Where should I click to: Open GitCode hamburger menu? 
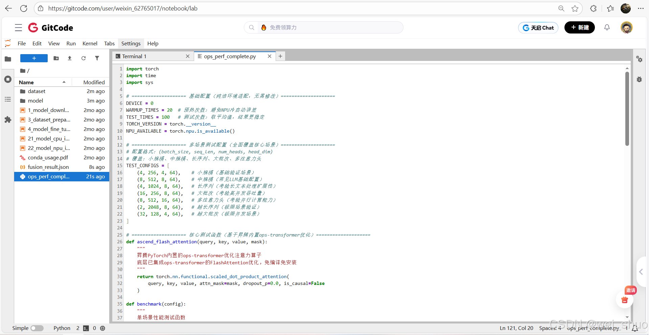click(x=18, y=28)
